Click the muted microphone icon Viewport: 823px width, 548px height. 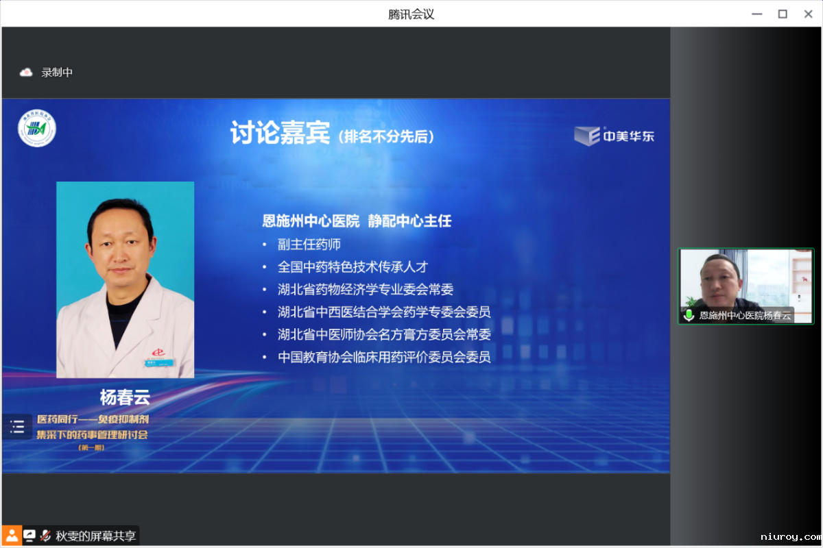click(x=45, y=536)
